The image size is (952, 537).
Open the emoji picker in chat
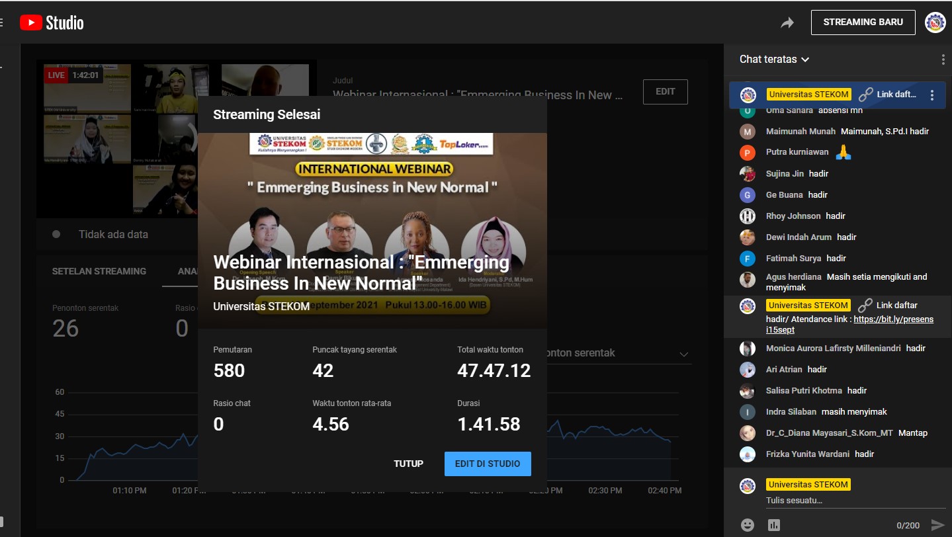[x=748, y=525]
